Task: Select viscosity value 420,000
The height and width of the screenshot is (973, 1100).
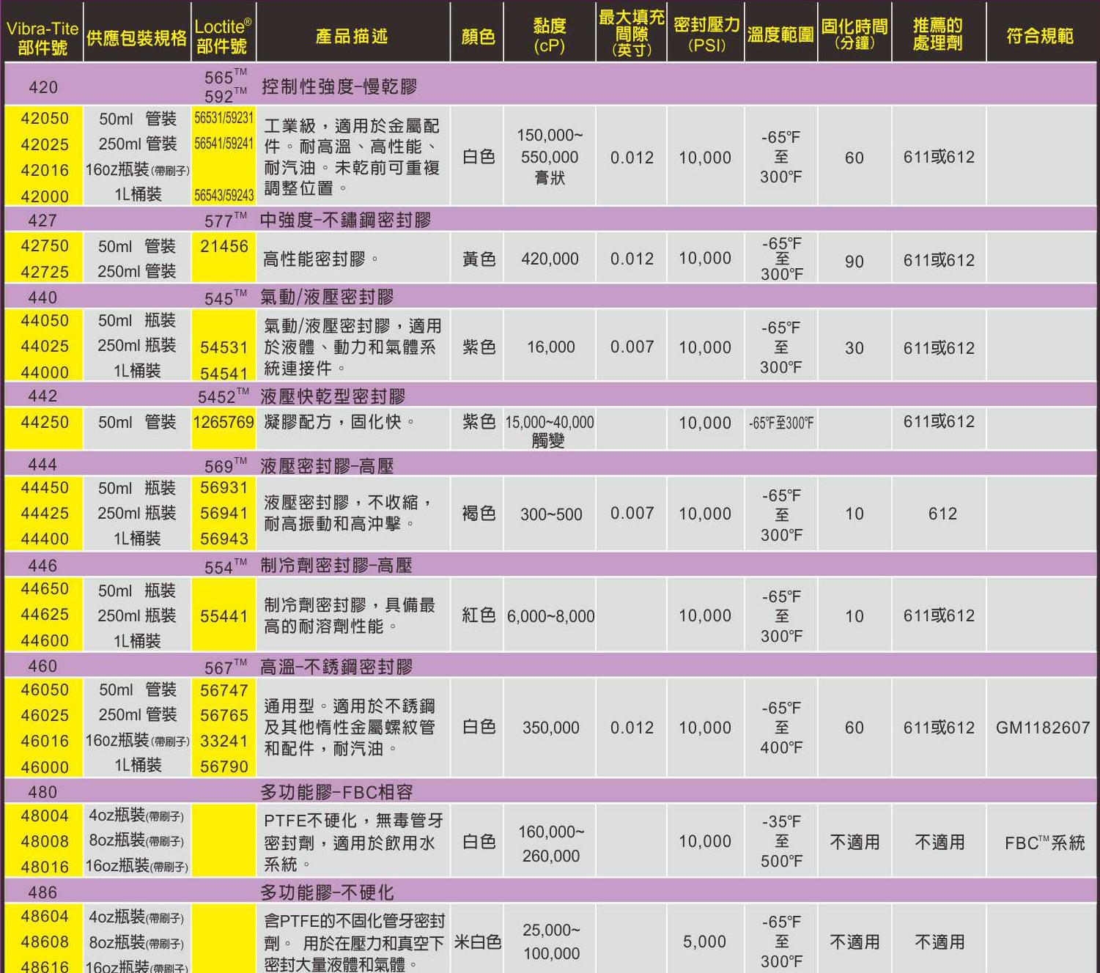Action: pyautogui.click(x=550, y=259)
